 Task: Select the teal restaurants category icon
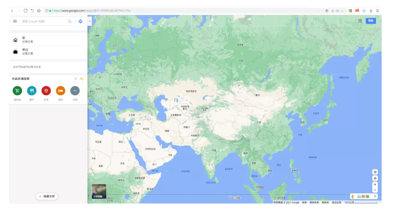[x=31, y=91]
